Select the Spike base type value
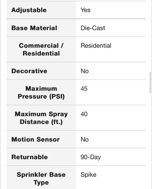 pyautogui.click(x=89, y=175)
